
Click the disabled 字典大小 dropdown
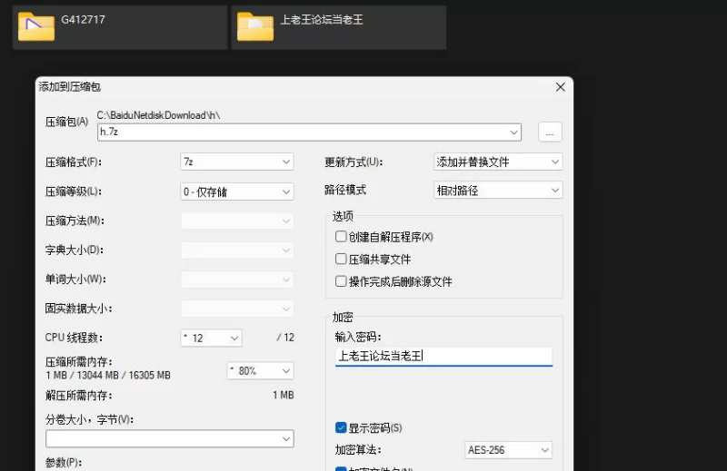point(237,250)
